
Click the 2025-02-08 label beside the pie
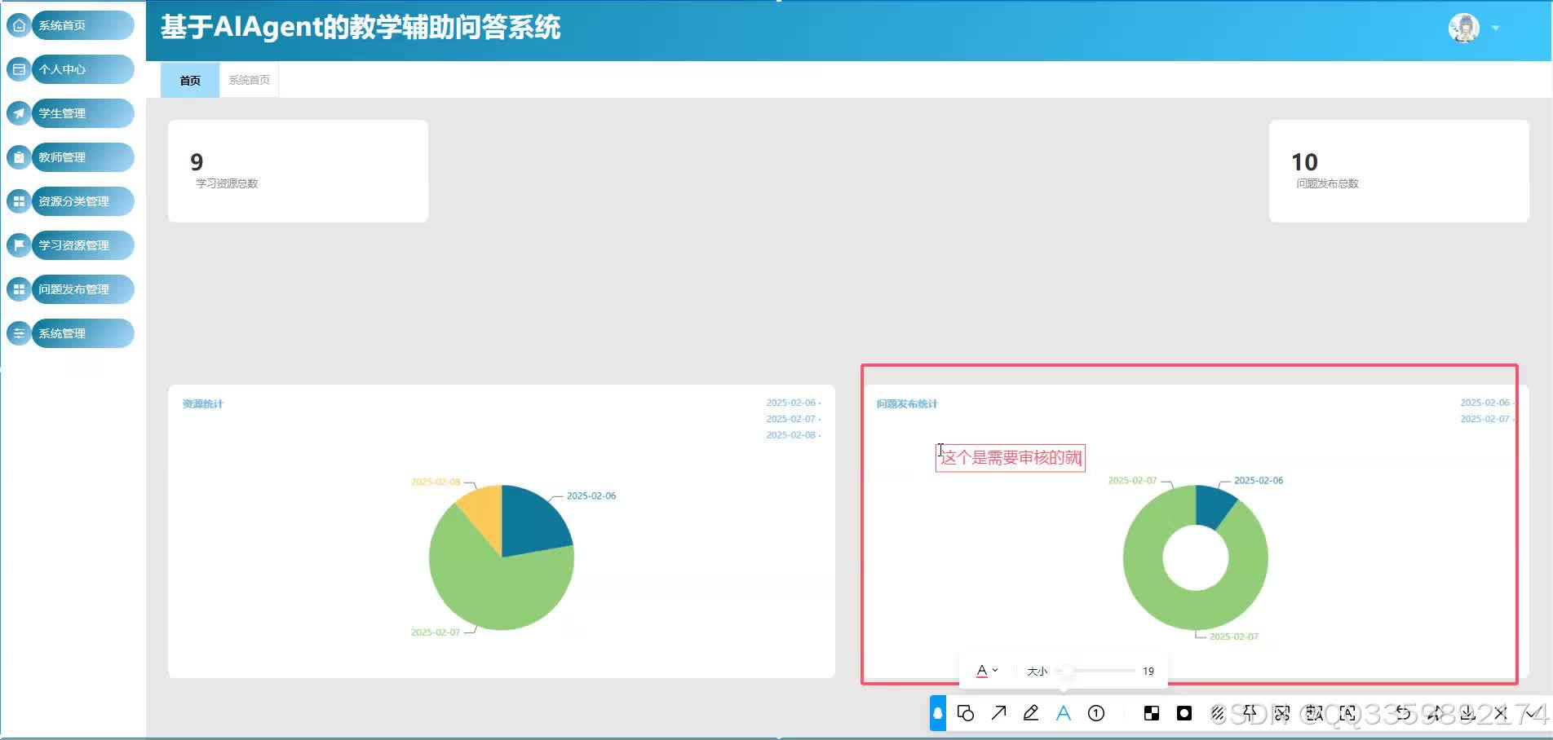(x=436, y=482)
